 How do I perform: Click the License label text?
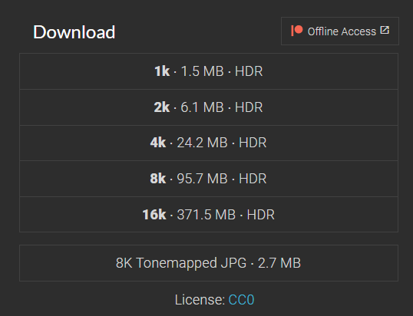coord(200,300)
